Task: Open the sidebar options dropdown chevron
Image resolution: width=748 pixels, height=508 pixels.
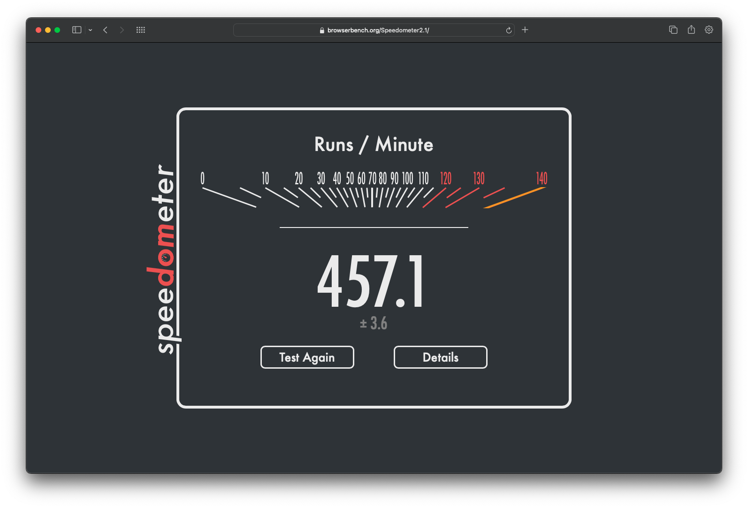Action: 90,30
